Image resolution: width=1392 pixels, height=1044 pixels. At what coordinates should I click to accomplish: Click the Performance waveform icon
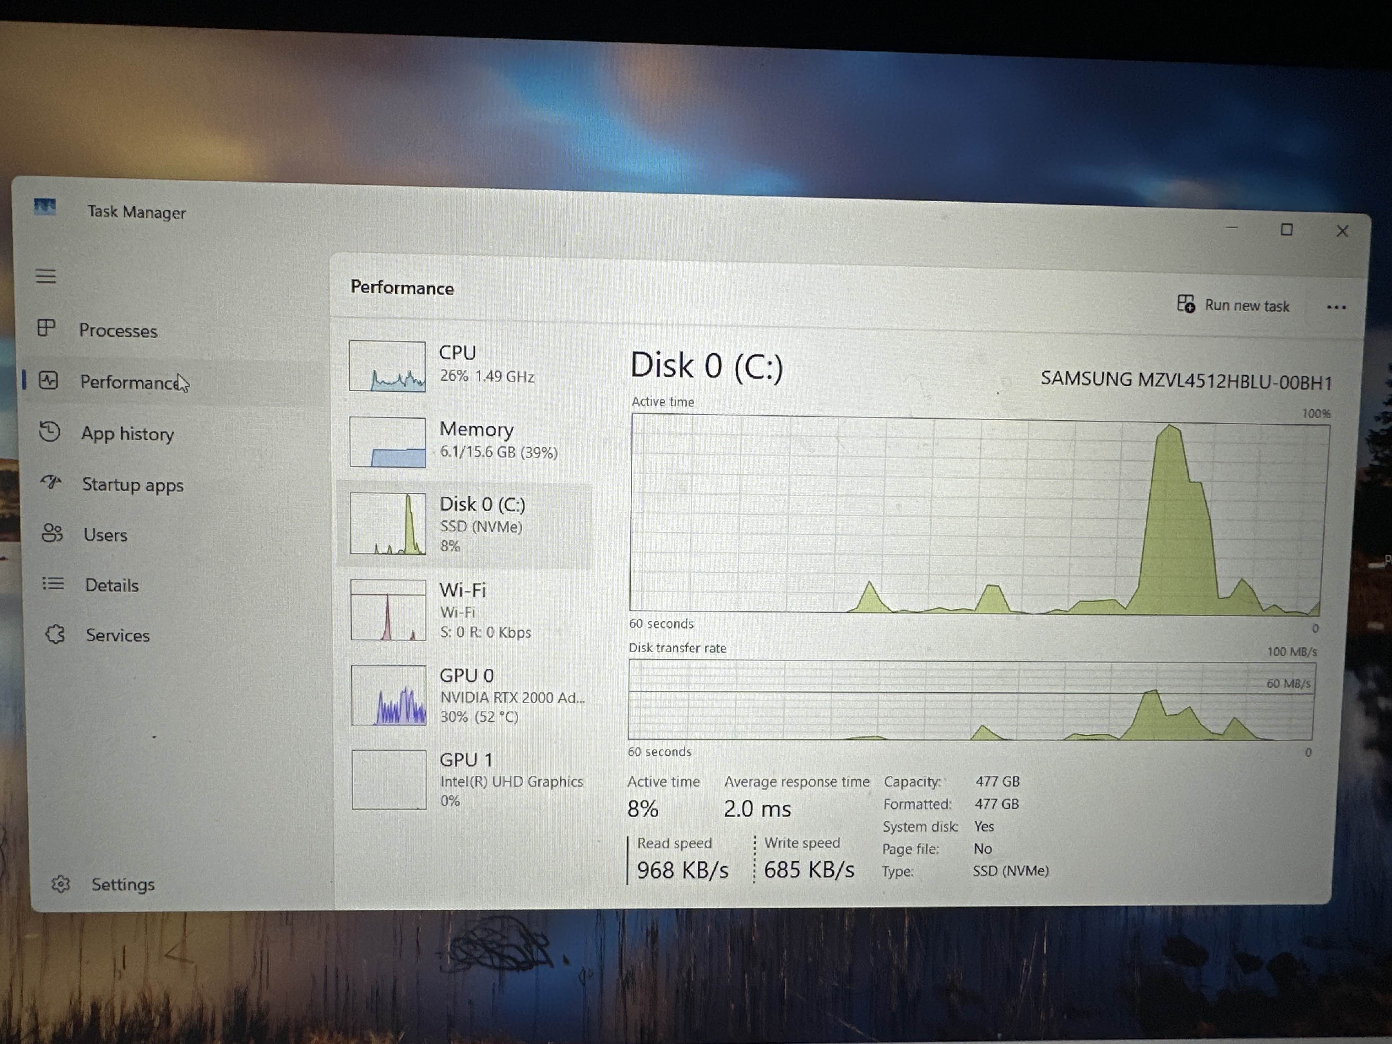pyautogui.click(x=48, y=380)
